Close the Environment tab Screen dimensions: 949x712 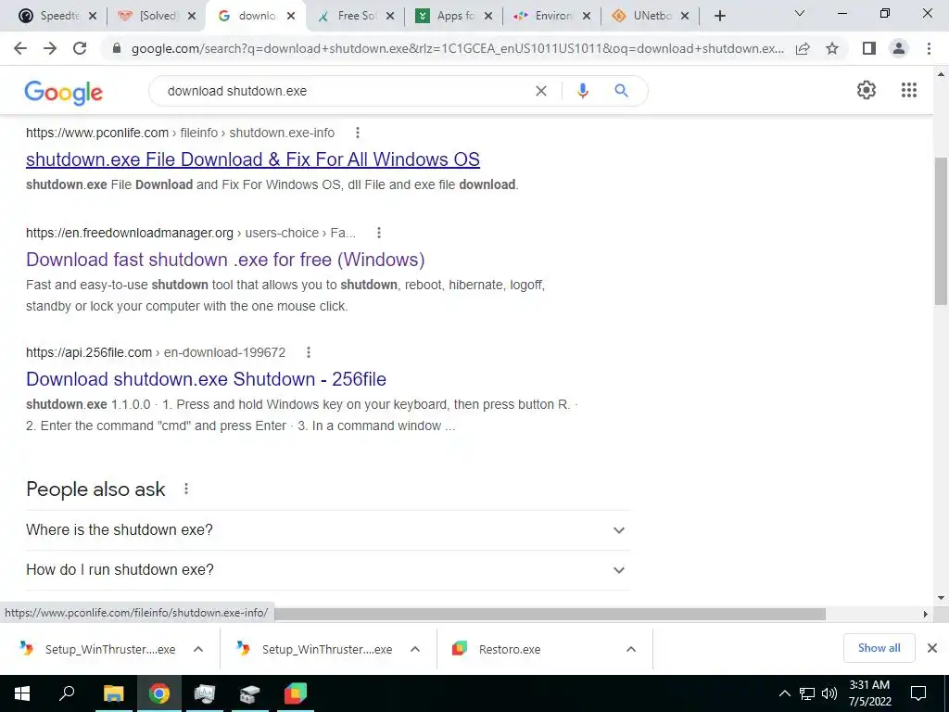tap(587, 16)
